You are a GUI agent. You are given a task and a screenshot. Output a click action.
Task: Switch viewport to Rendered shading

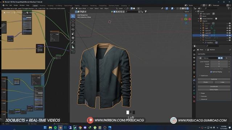point(187,9)
